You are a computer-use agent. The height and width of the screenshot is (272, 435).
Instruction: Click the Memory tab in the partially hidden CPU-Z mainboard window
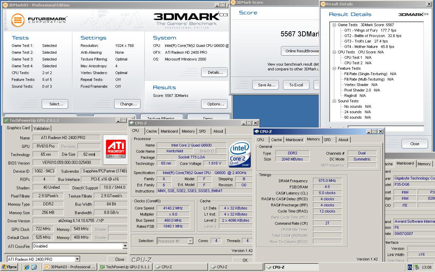click(424, 164)
